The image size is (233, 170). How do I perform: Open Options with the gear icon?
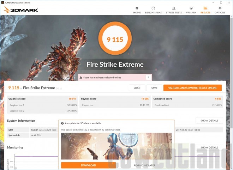tap(220, 8)
